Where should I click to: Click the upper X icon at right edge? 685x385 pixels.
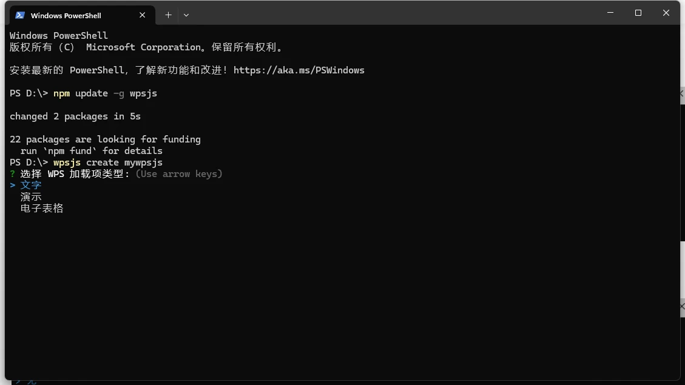click(x=682, y=95)
